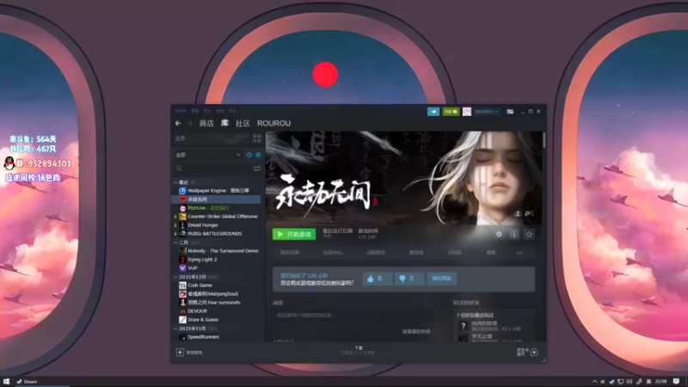The image size is (688, 387).
Task: Collapse the 2021年12月 games section
Action: pos(175,277)
